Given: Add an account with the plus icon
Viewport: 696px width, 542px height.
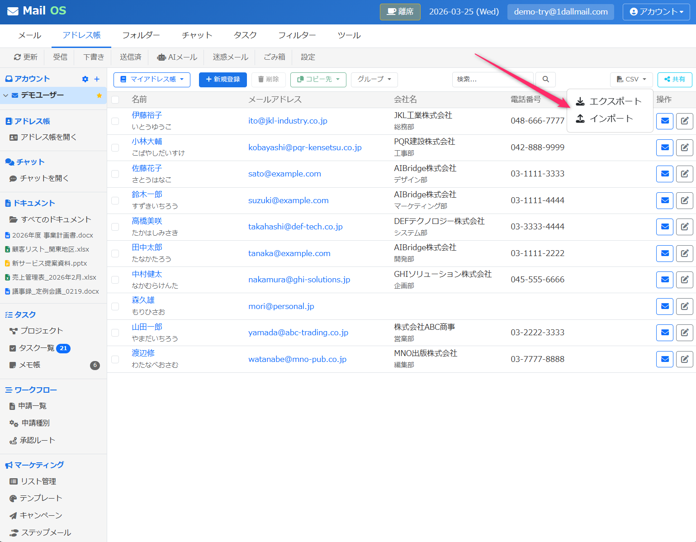Looking at the screenshot, I should pos(97,79).
